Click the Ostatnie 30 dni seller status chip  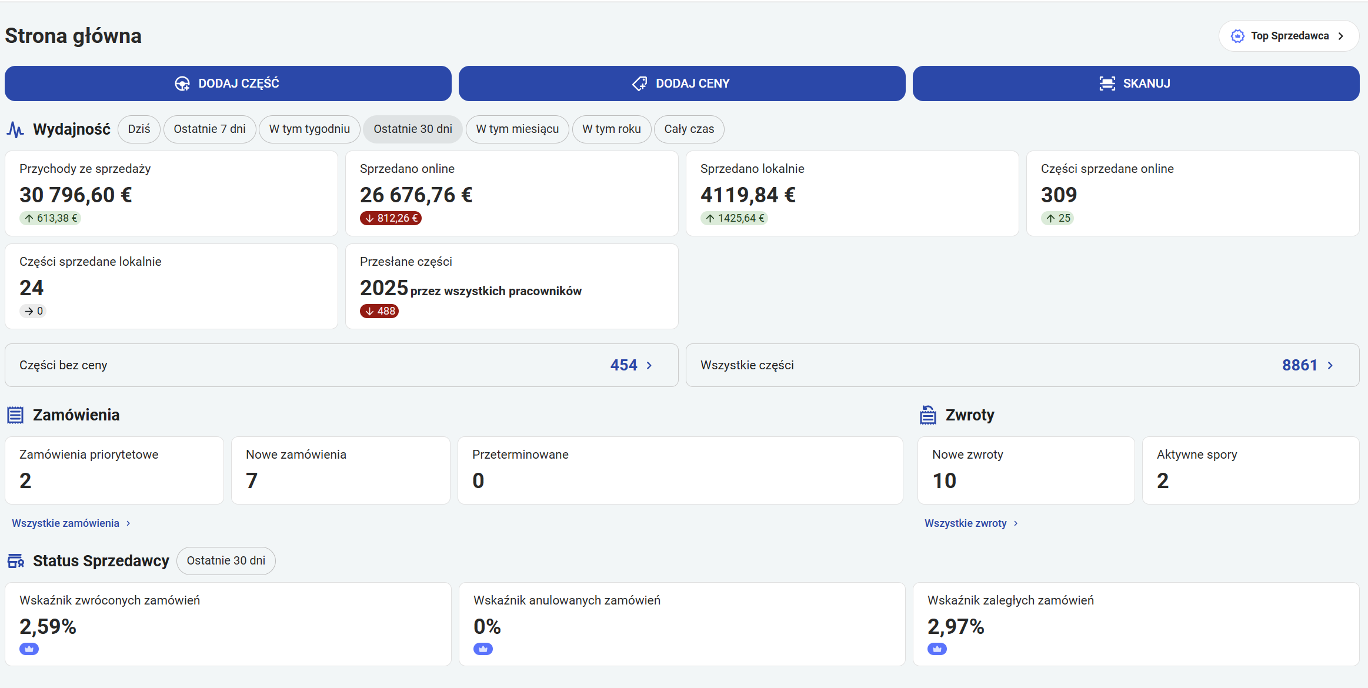pyautogui.click(x=226, y=561)
